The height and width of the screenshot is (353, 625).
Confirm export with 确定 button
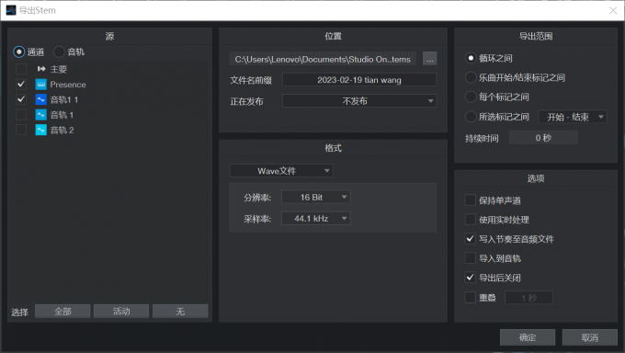[528, 337]
